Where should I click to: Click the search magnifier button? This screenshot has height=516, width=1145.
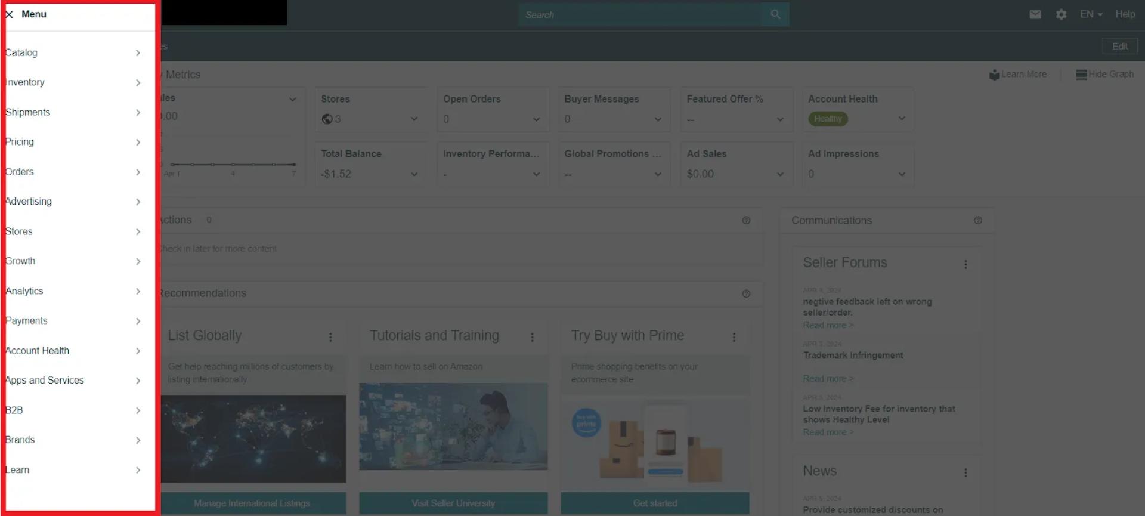pyautogui.click(x=775, y=14)
